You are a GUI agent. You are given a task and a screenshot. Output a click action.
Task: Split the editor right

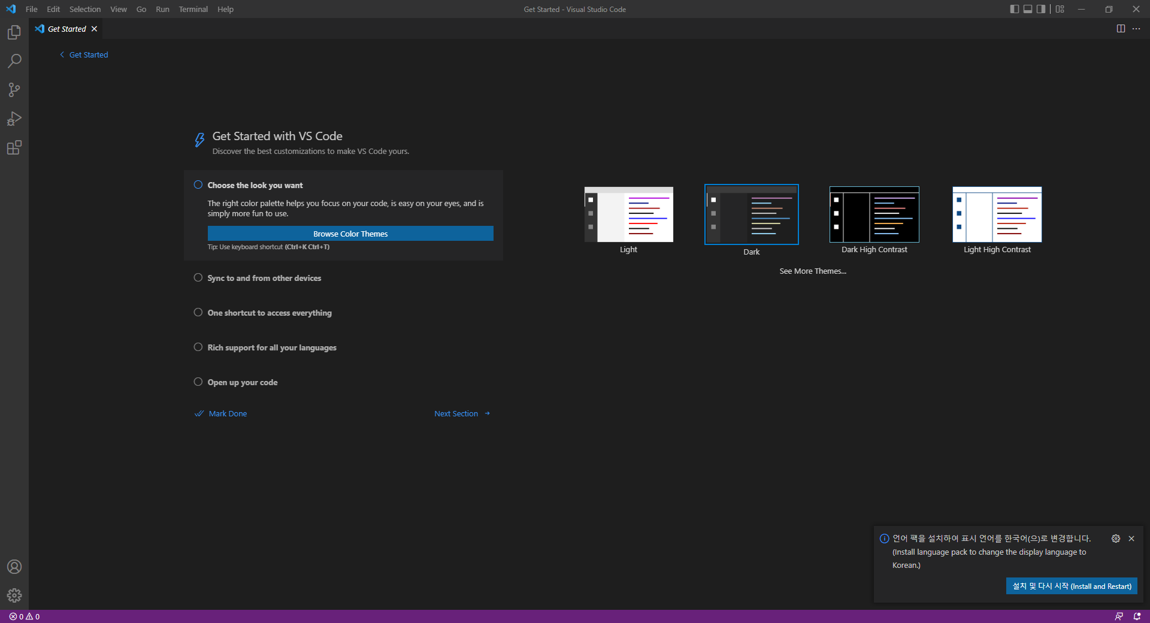(x=1121, y=29)
